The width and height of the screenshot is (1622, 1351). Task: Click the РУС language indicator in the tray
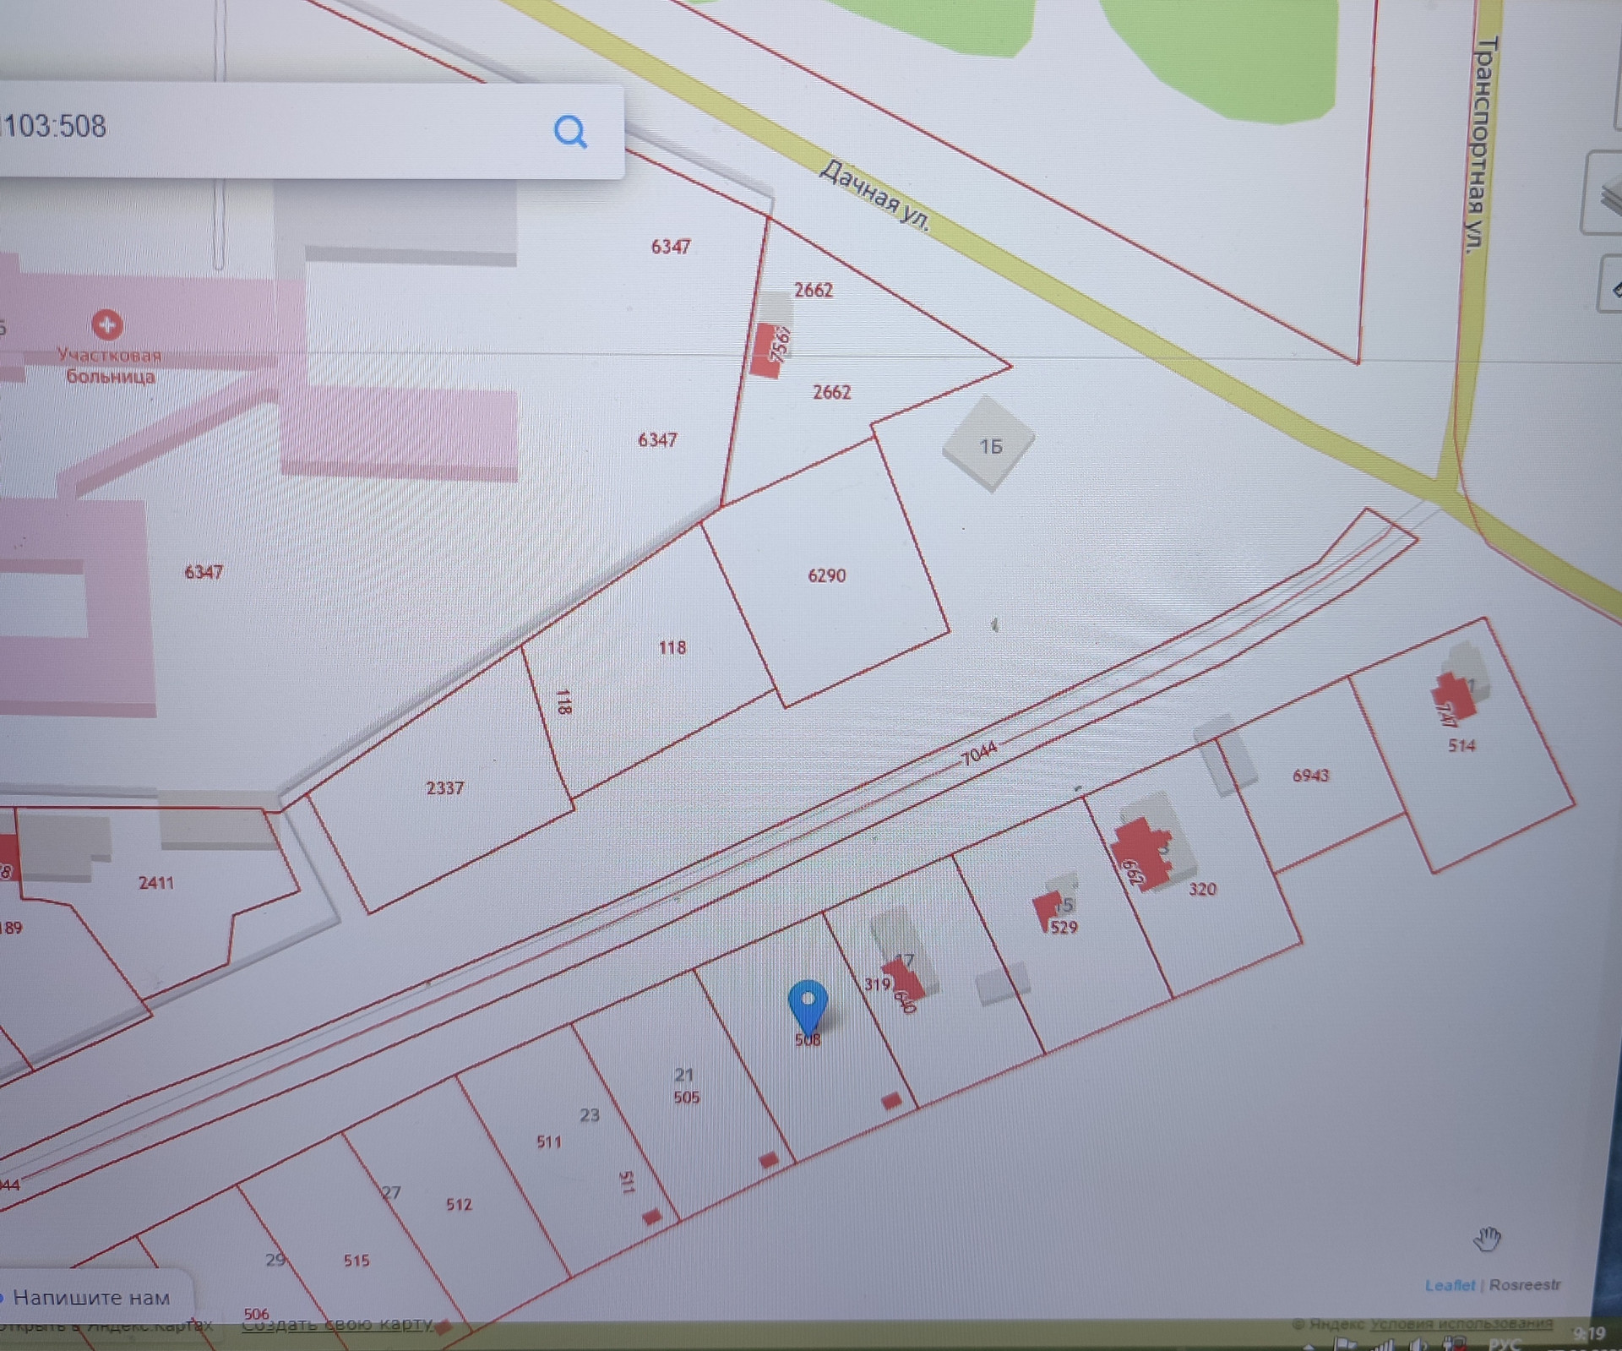click(1504, 1343)
